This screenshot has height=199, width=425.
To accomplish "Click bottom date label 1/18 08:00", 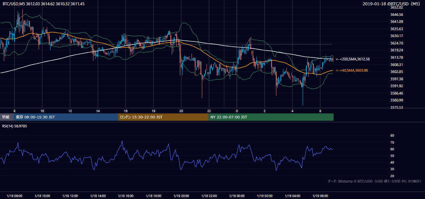I will point(14,196).
